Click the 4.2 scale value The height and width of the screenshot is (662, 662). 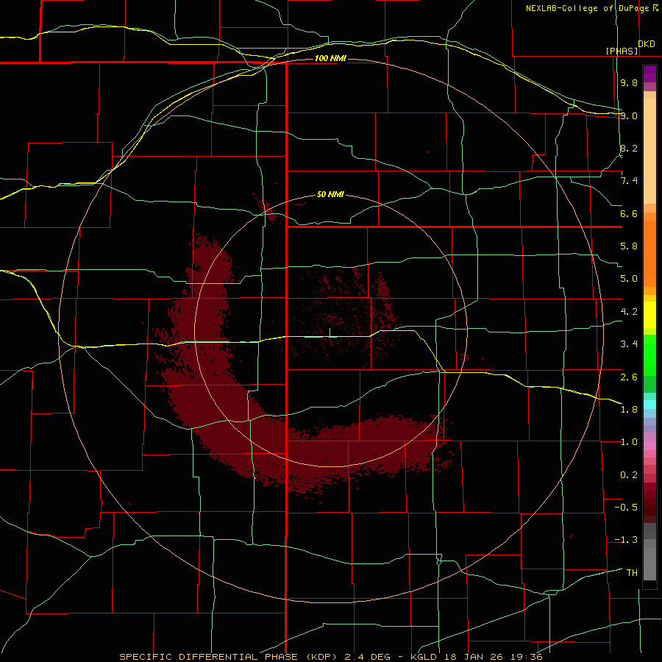pos(629,312)
